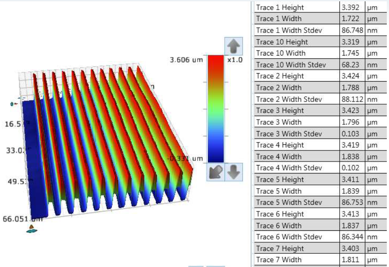Image resolution: width=389 pixels, height=267 pixels.
Task: Click the 3D ridged surface plot
Action: pyautogui.click(x=107, y=143)
